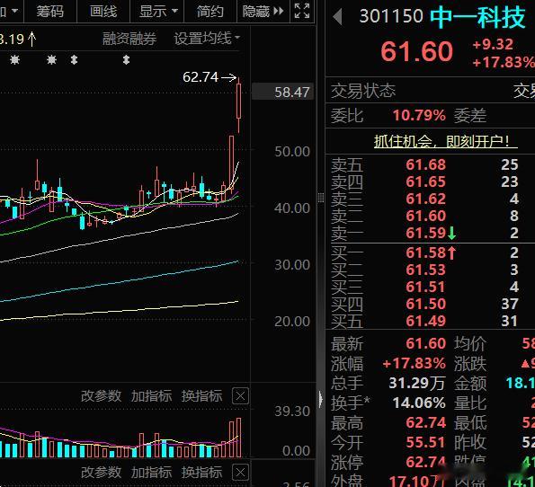Viewport: 535px width, 487px height.
Task: Click the rightmost diamond event marker
Action: coord(126,60)
